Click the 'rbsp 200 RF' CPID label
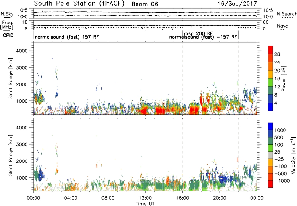Image resolution: width=297 pixels, height=206 pixels. click(x=198, y=33)
